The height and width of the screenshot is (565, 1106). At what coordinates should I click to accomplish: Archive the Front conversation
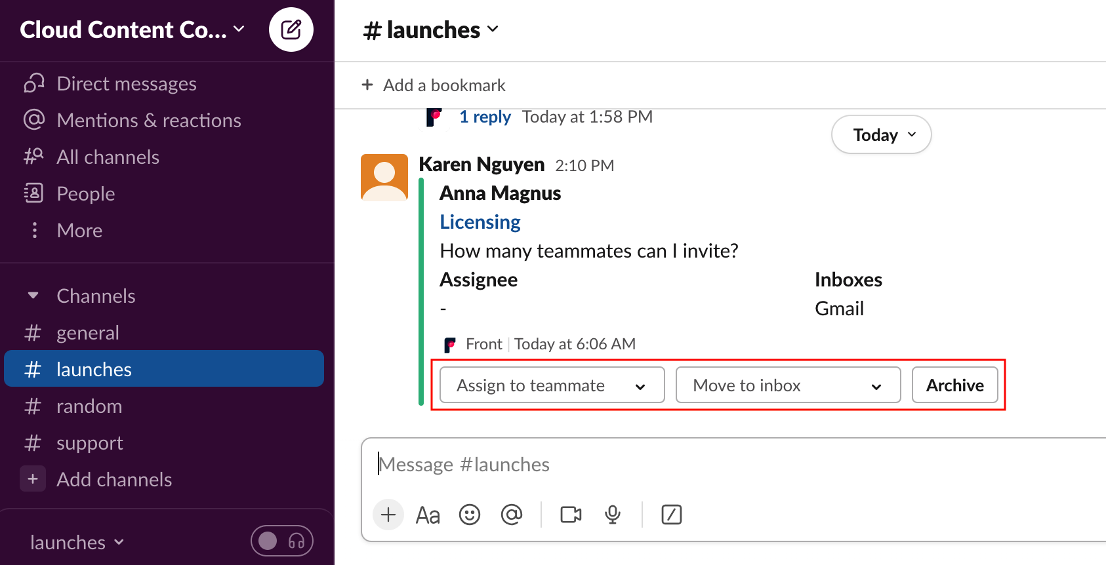point(954,385)
